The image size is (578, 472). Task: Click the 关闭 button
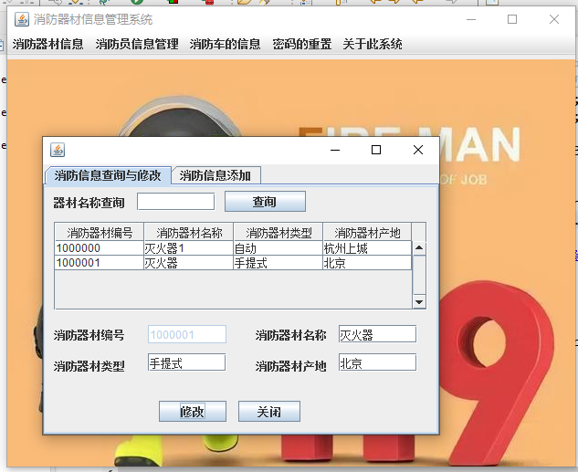[x=269, y=411]
